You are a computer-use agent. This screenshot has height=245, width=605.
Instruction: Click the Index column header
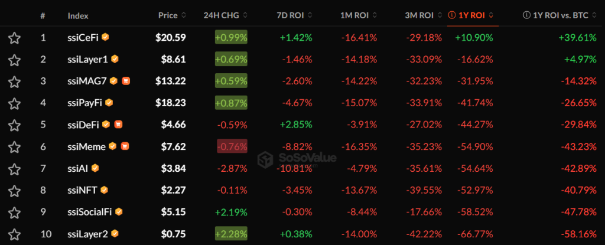(x=78, y=15)
